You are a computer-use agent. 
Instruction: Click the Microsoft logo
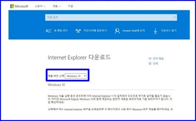pyautogui.click(x=19, y=6)
